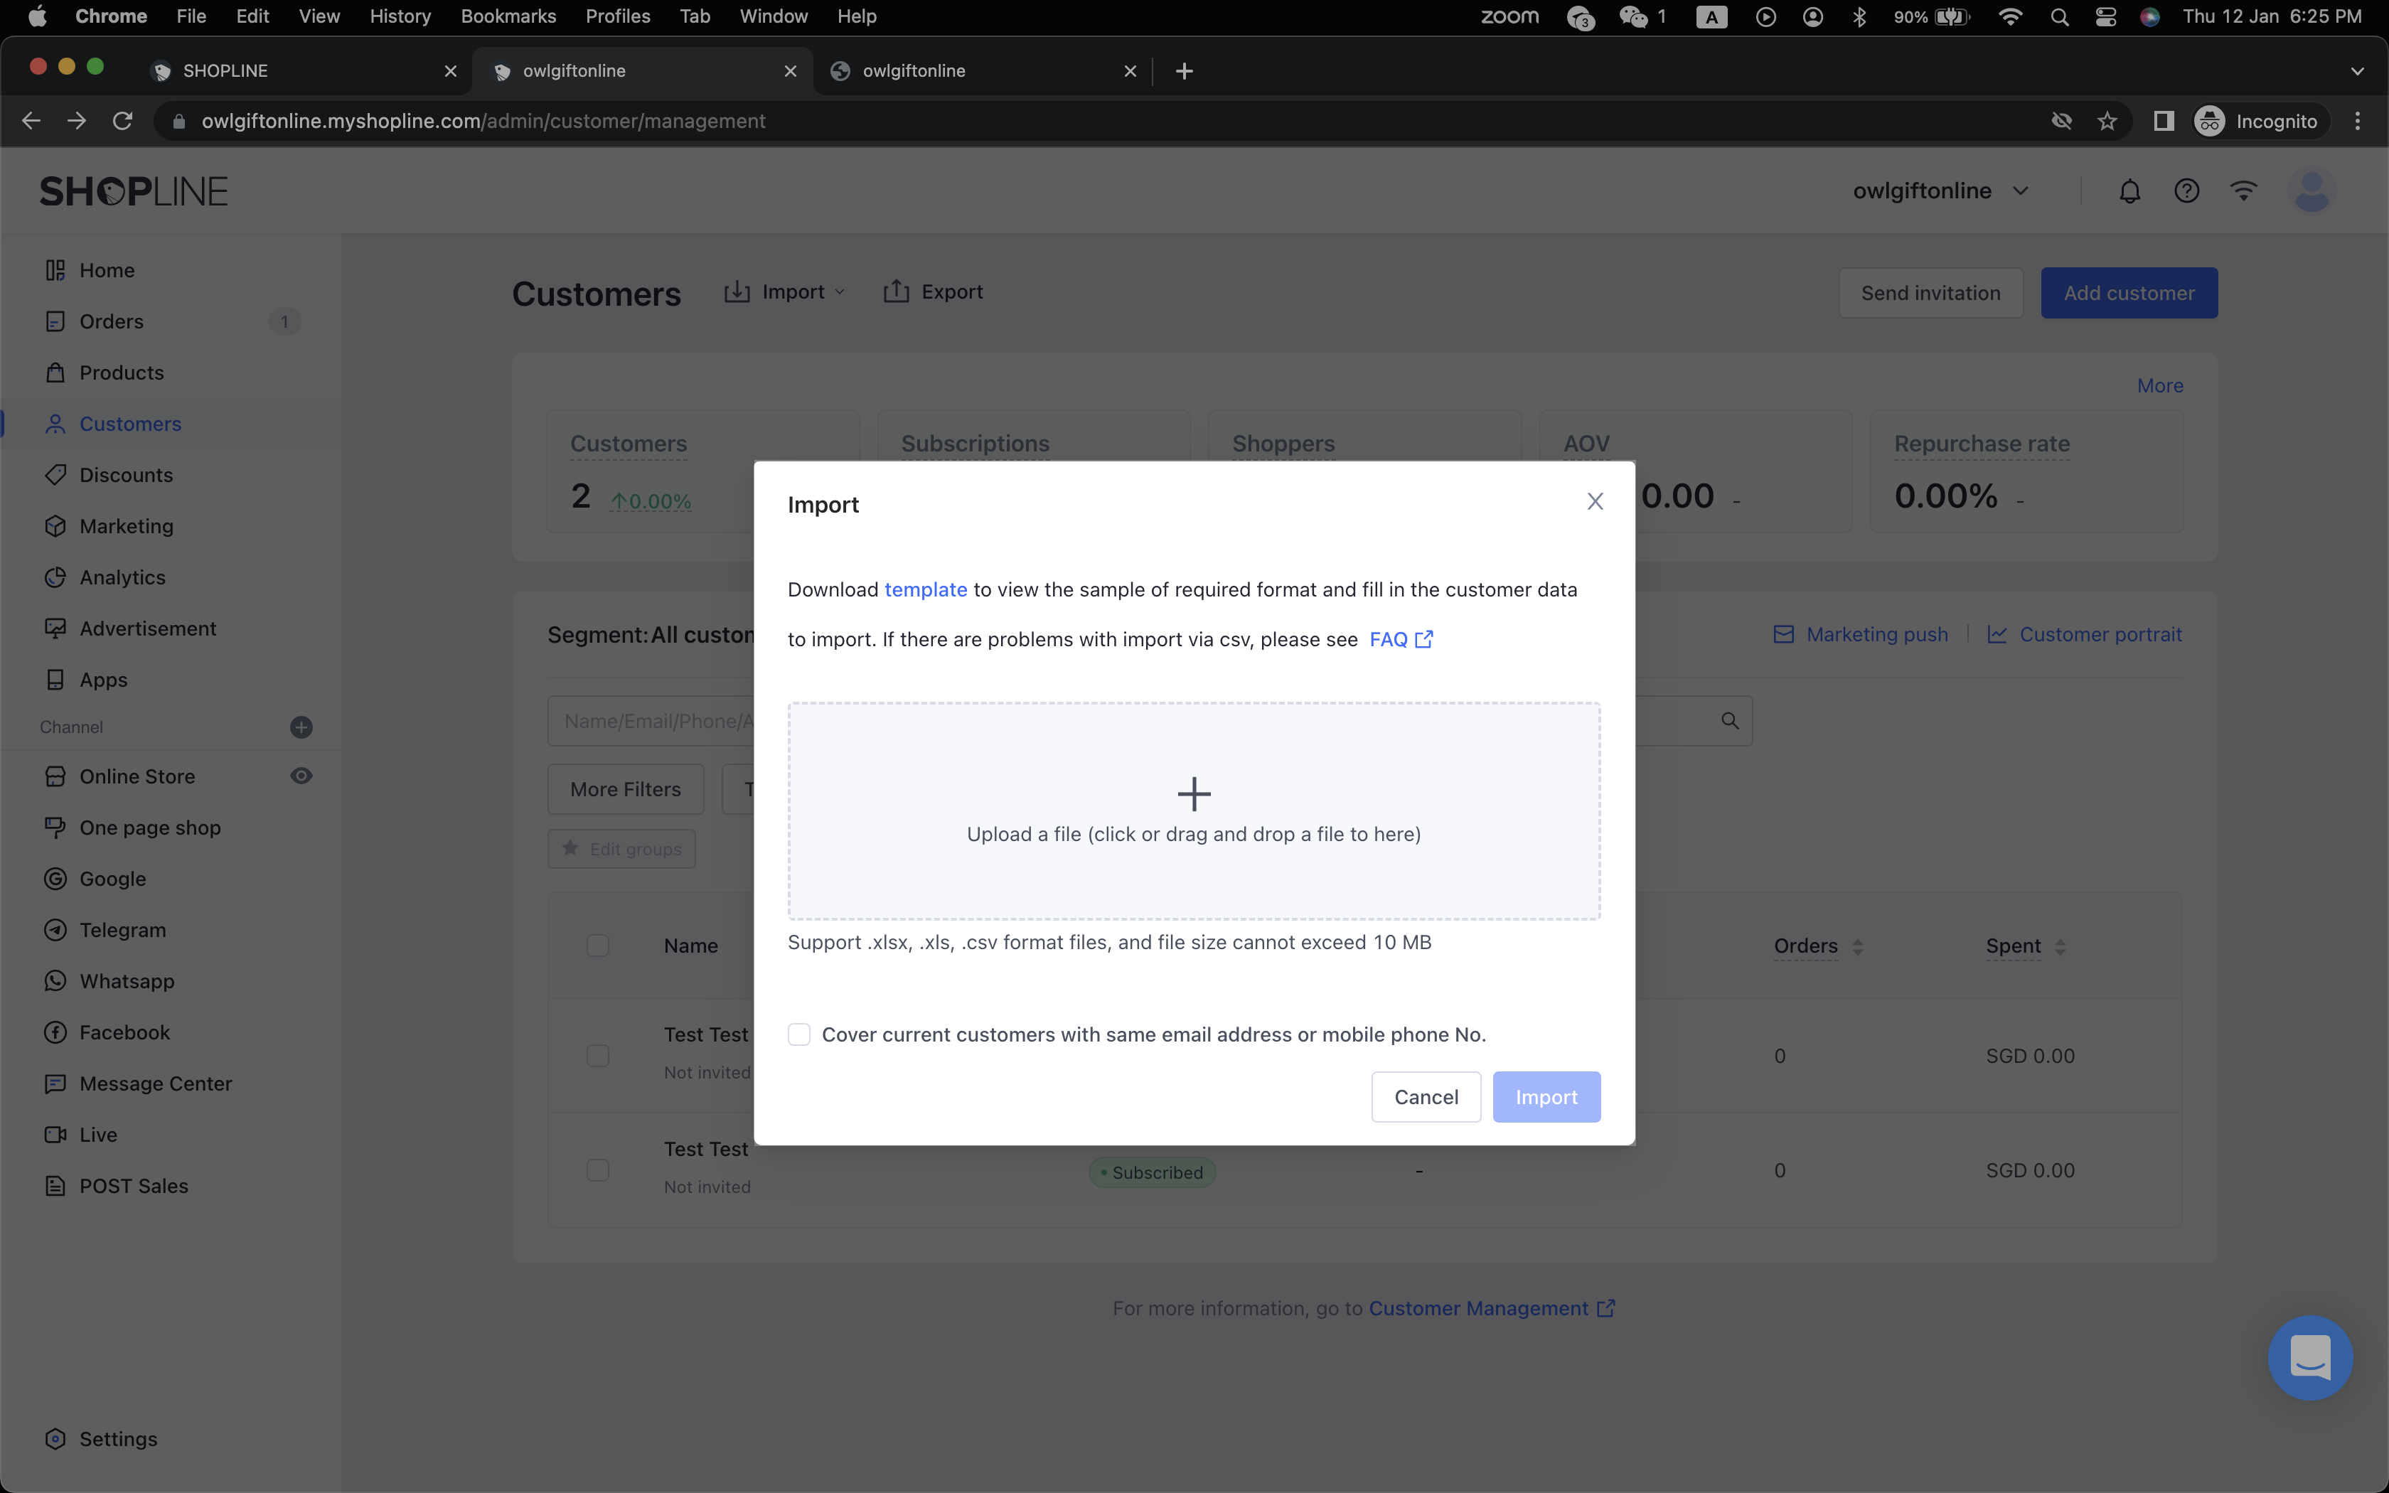
Task: Open Chrome Profiles menu
Action: coord(617,16)
